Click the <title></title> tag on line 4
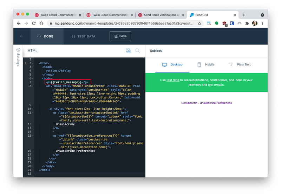The height and width of the screenshot is (195, 281). (x=58, y=71)
